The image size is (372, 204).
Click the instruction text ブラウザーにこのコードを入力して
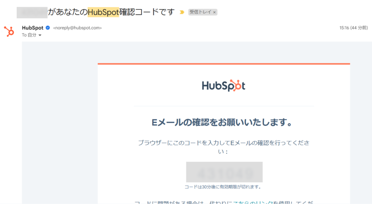click(x=184, y=143)
